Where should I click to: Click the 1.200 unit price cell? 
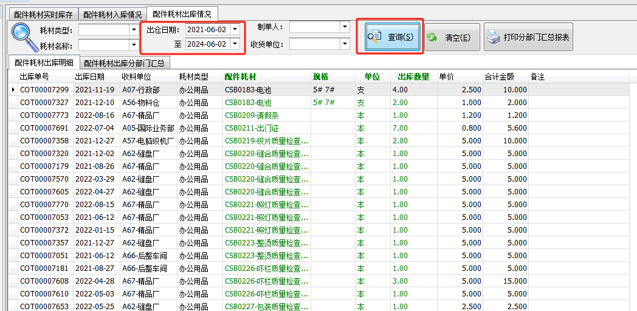[x=460, y=115]
